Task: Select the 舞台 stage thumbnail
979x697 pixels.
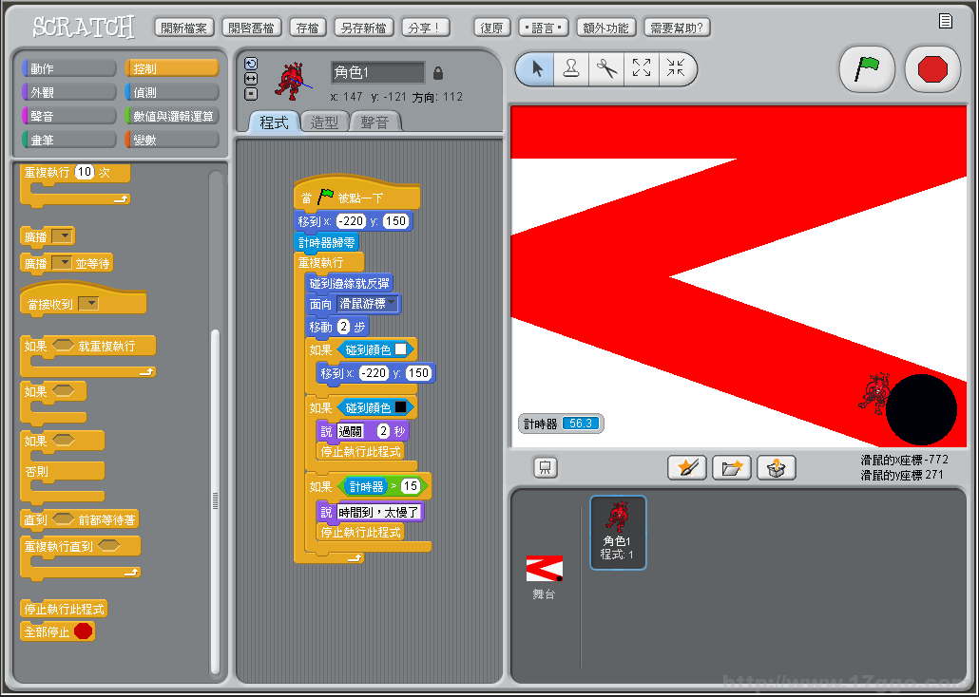Action: (544, 575)
